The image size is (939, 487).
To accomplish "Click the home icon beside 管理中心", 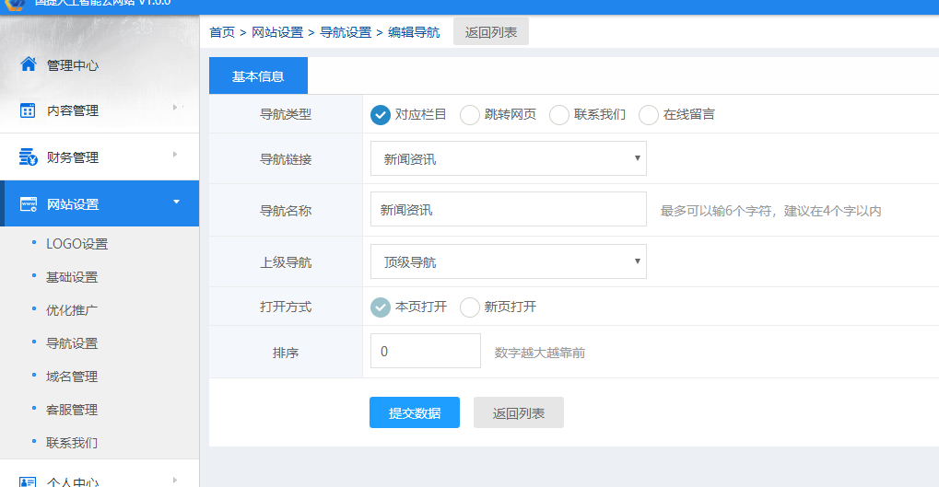I will click(28, 64).
